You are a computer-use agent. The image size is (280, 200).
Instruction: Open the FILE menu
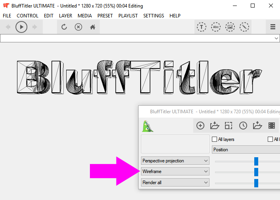[7, 16]
